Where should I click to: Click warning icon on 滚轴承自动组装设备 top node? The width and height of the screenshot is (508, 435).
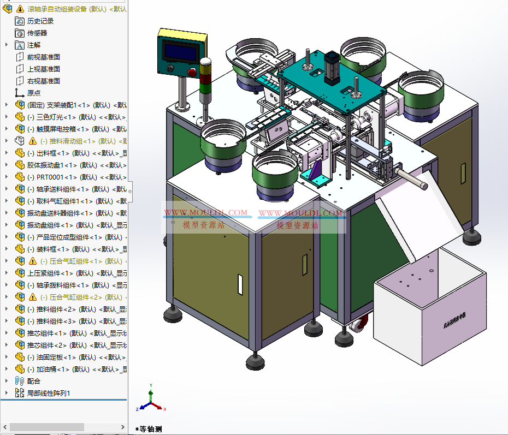tap(19, 9)
